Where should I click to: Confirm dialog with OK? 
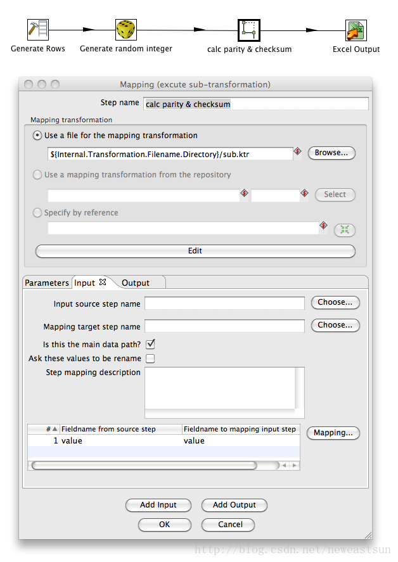coord(165,525)
